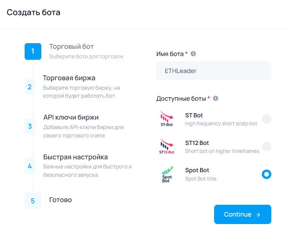Open the Торговый бот step
This screenshot has height=232, width=288.
(x=72, y=47)
